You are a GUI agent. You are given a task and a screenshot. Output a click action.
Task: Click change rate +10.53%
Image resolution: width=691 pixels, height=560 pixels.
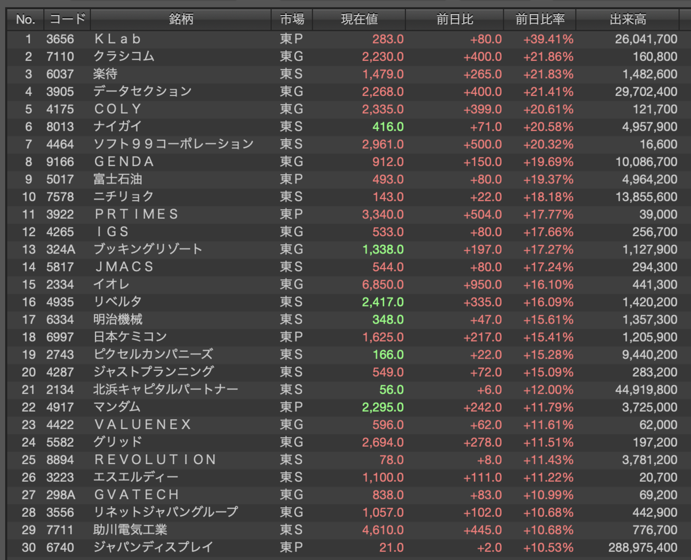(x=549, y=547)
